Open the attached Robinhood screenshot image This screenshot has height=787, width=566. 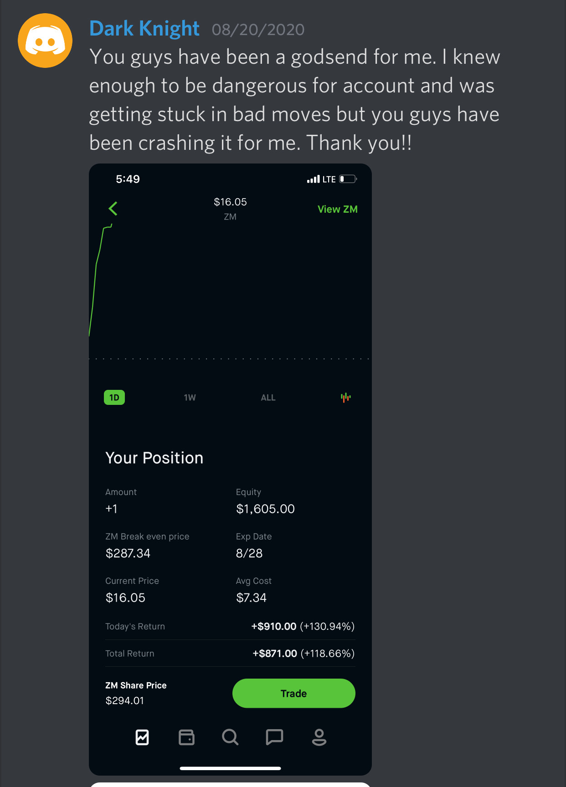click(x=230, y=469)
